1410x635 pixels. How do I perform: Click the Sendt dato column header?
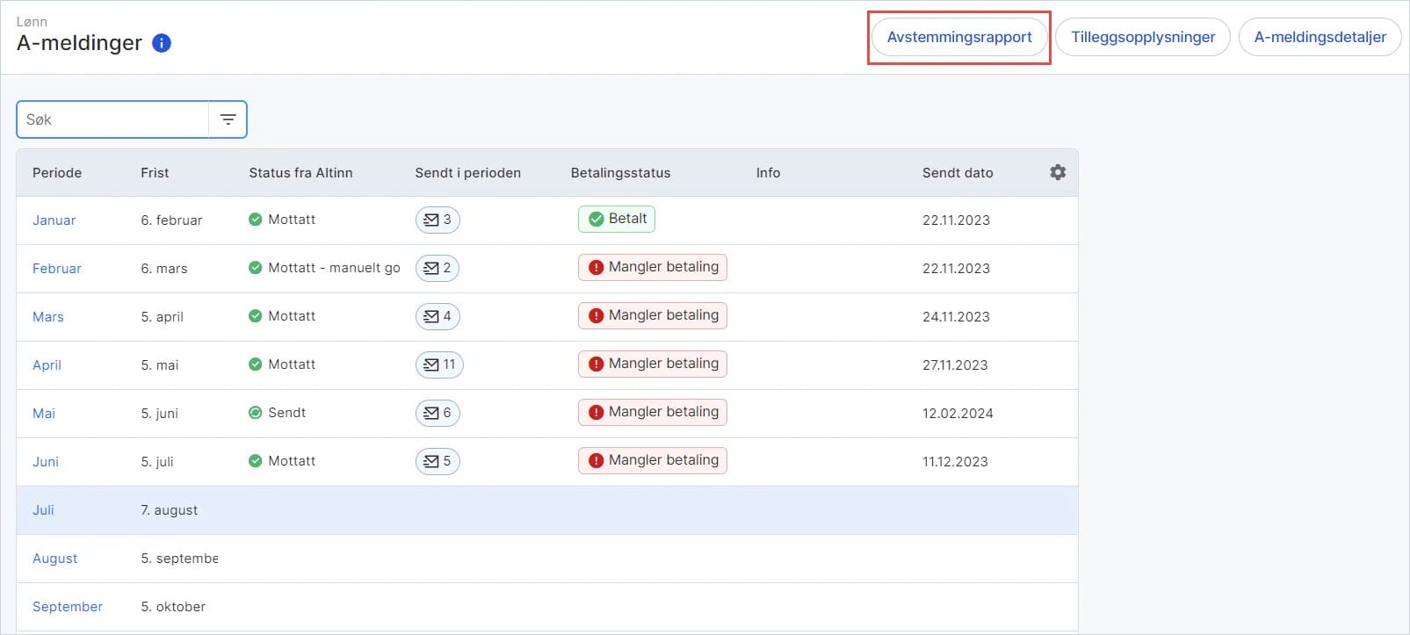click(x=958, y=173)
